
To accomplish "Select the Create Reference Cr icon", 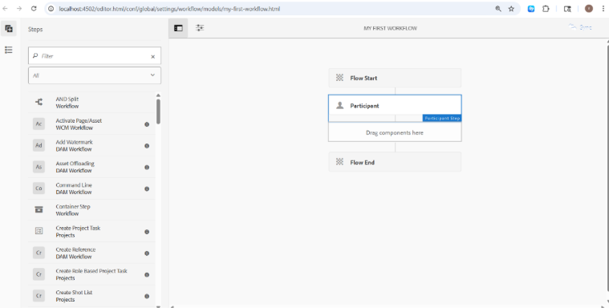I will 39,253.
